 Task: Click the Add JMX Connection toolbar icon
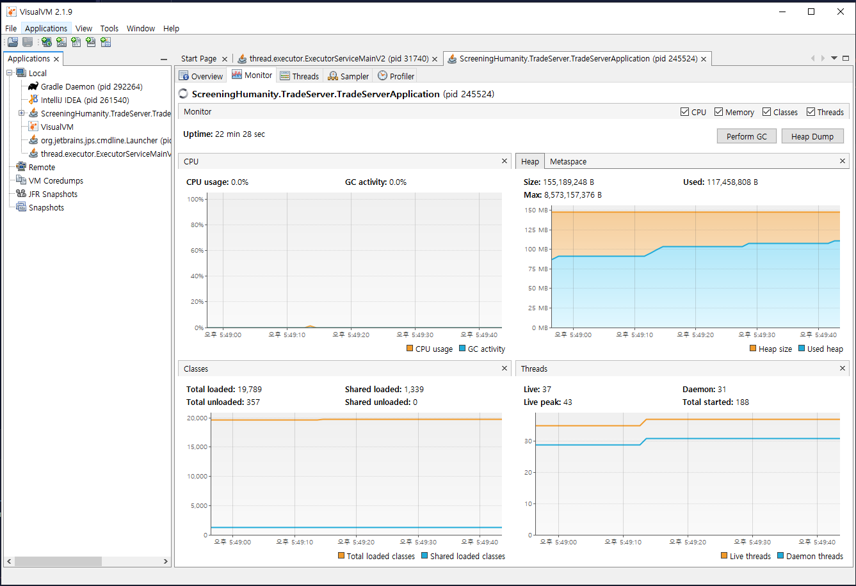coord(61,42)
